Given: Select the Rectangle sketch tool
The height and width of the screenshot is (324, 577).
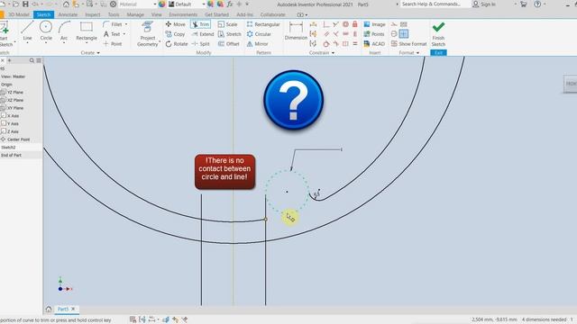Looking at the screenshot, I should [87, 31].
